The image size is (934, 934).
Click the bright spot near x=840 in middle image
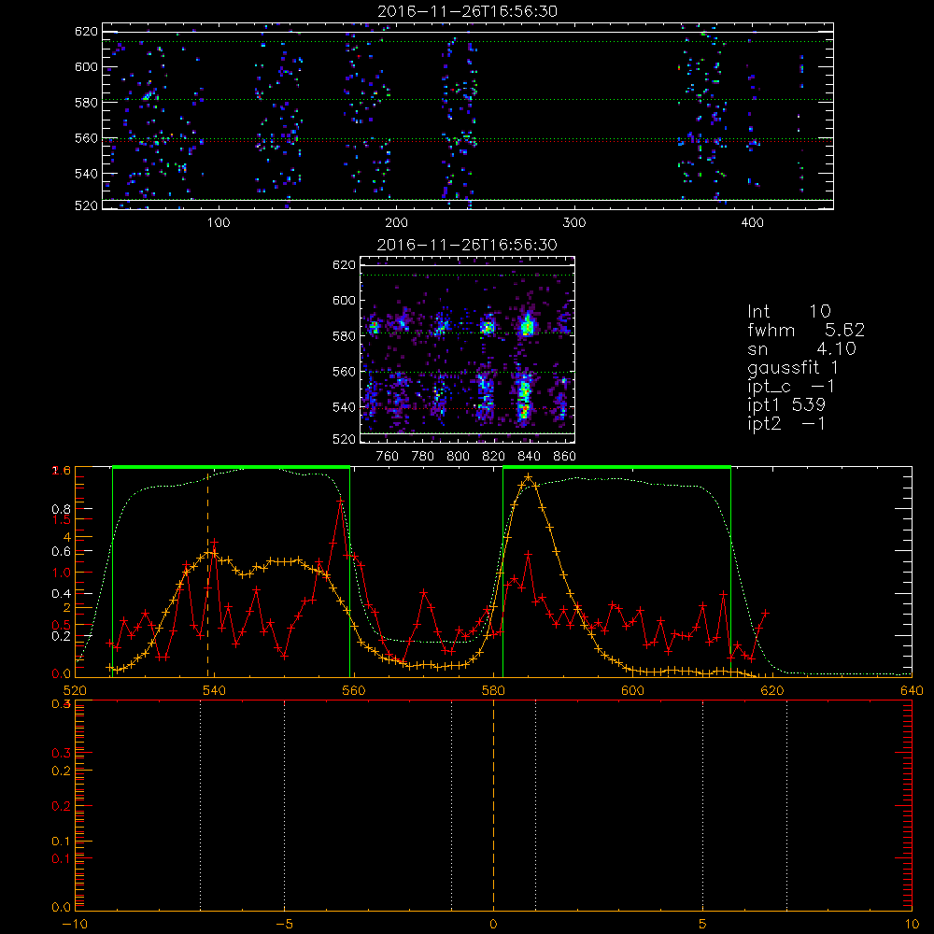pos(527,326)
